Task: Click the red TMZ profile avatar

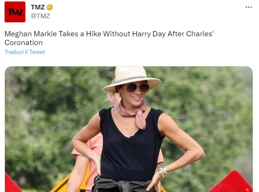Action: pos(15,12)
